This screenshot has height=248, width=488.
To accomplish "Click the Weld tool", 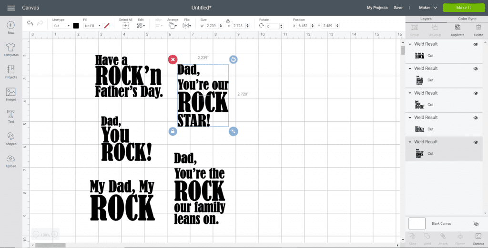I will click(427, 238).
